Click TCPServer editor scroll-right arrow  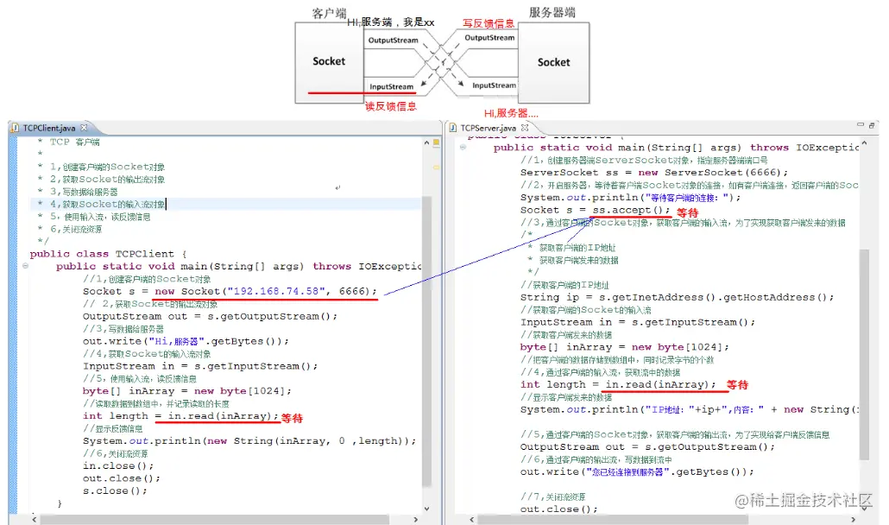(x=854, y=519)
